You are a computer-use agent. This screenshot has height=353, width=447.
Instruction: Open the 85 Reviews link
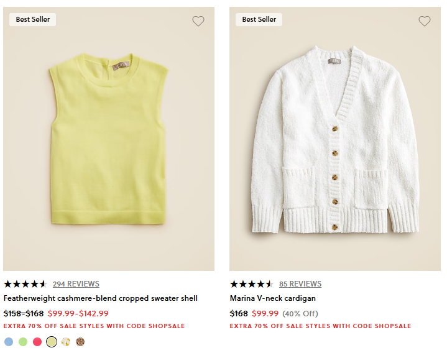point(300,284)
